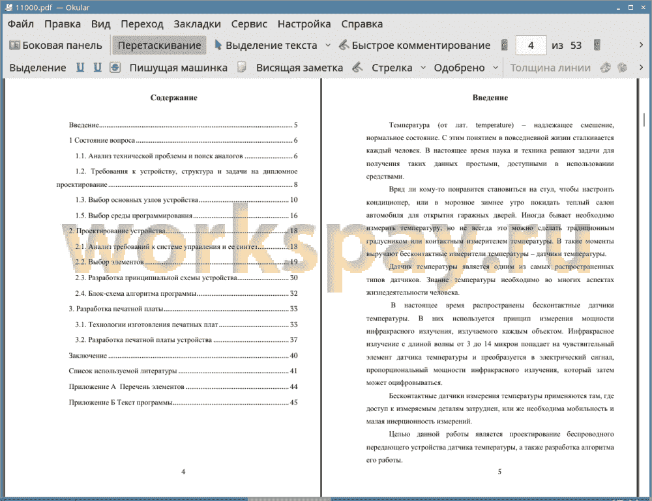
Task: Expand the annotation toolbar overflow chevron
Action: pos(641,67)
